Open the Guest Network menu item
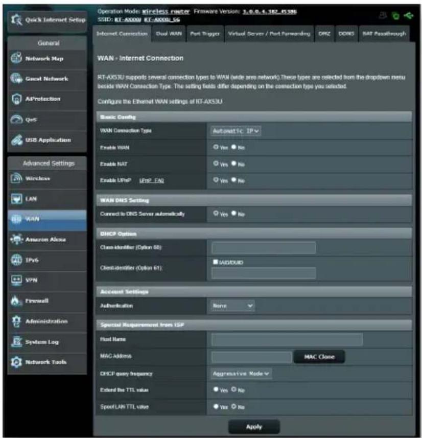The height and width of the screenshot is (438, 422). click(47, 79)
